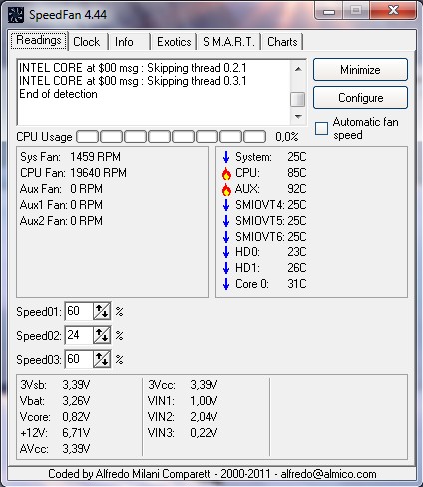The height and width of the screenshot is (487, 423).
Task: Click the down arrow icon beside SMIOVT5
Action: click(226, 221)
